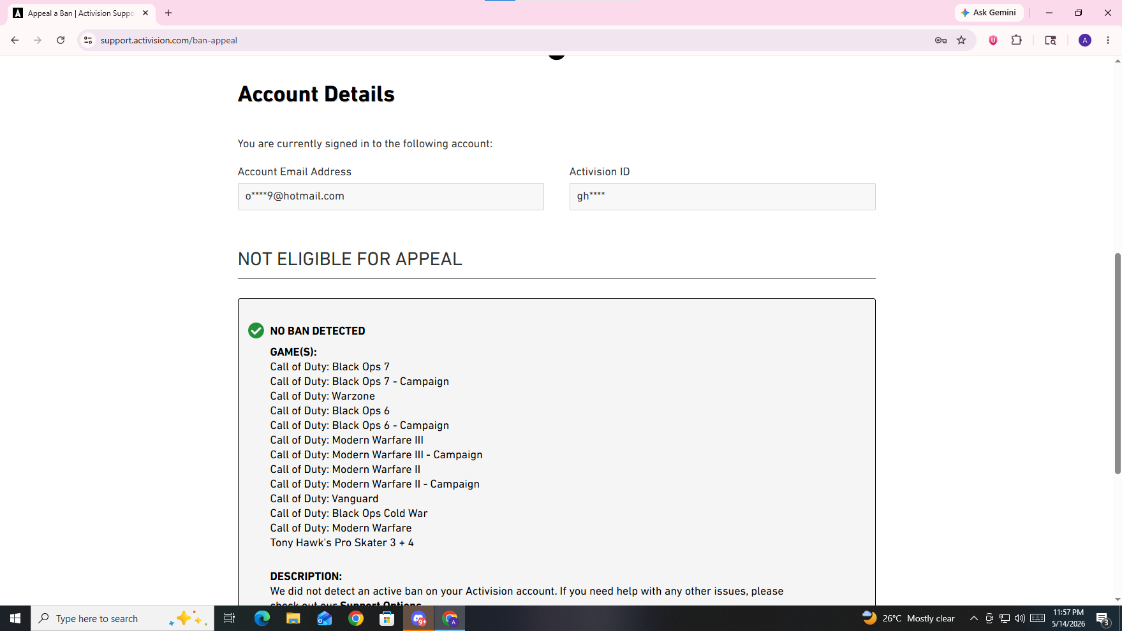Go forward using the forward arrow

coord(38,40)
